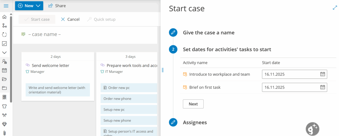Click the Share toolbar item

[x=57, y=6]
